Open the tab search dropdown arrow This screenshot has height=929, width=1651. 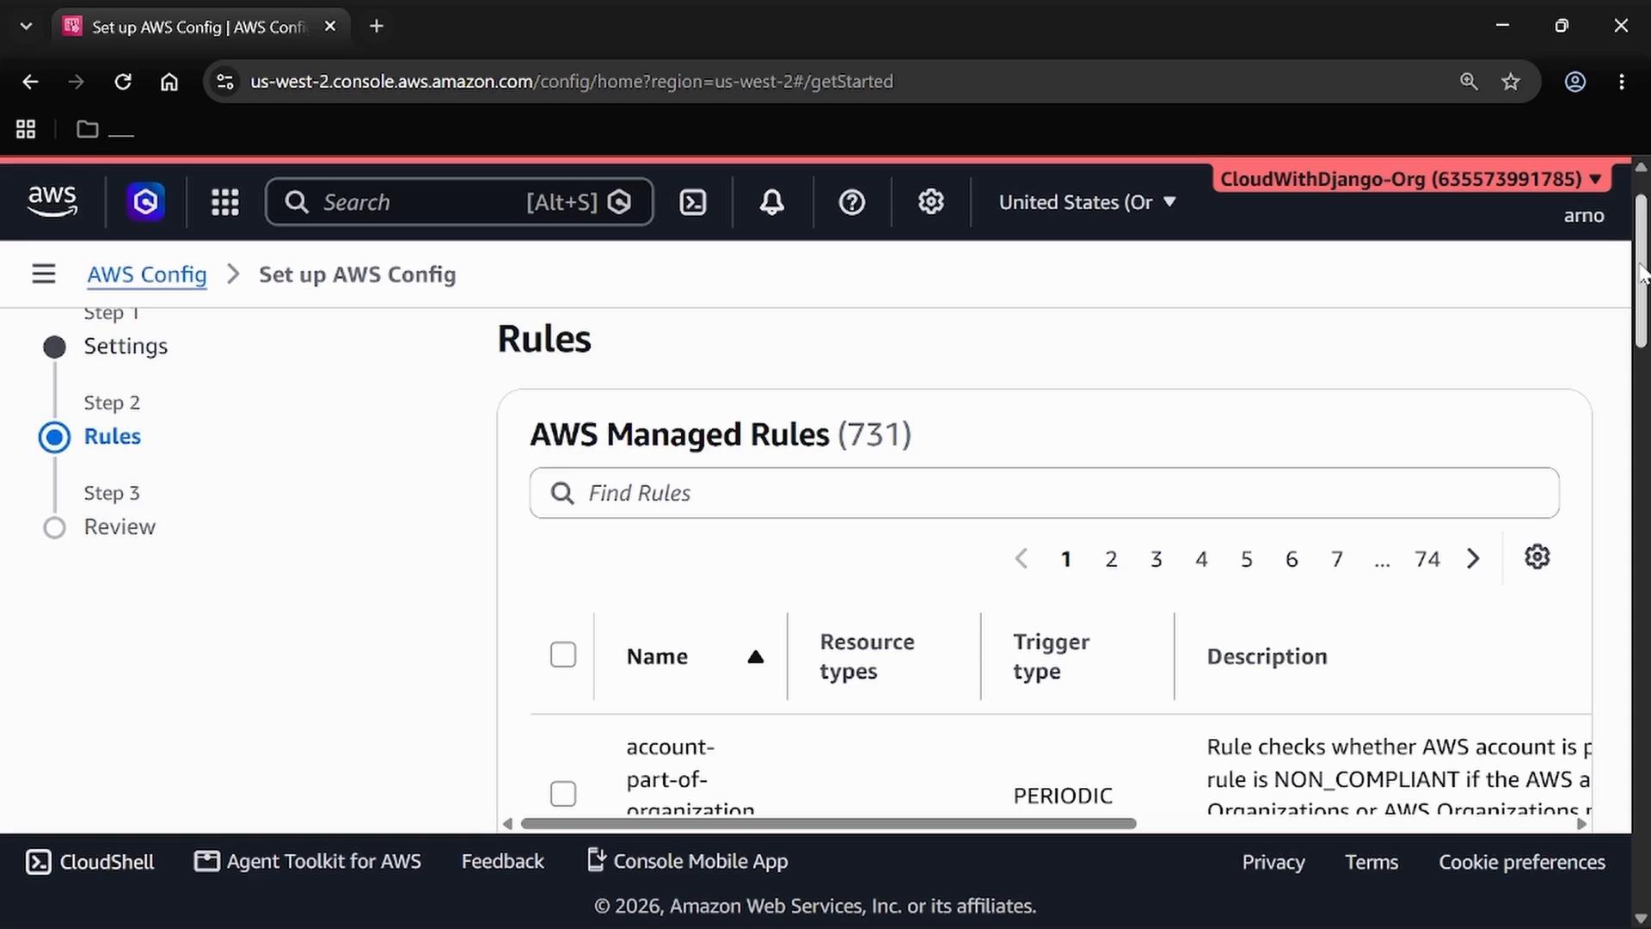(27, 27)
